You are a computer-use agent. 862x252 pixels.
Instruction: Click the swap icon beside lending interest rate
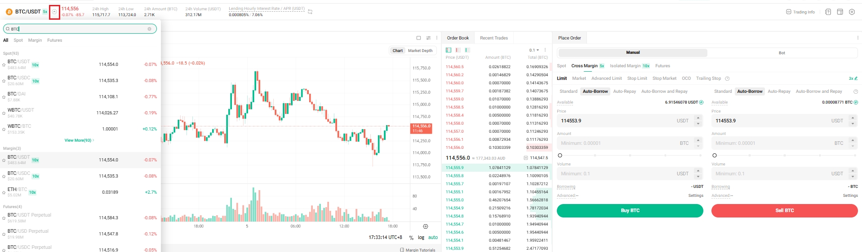coord(310,12)
